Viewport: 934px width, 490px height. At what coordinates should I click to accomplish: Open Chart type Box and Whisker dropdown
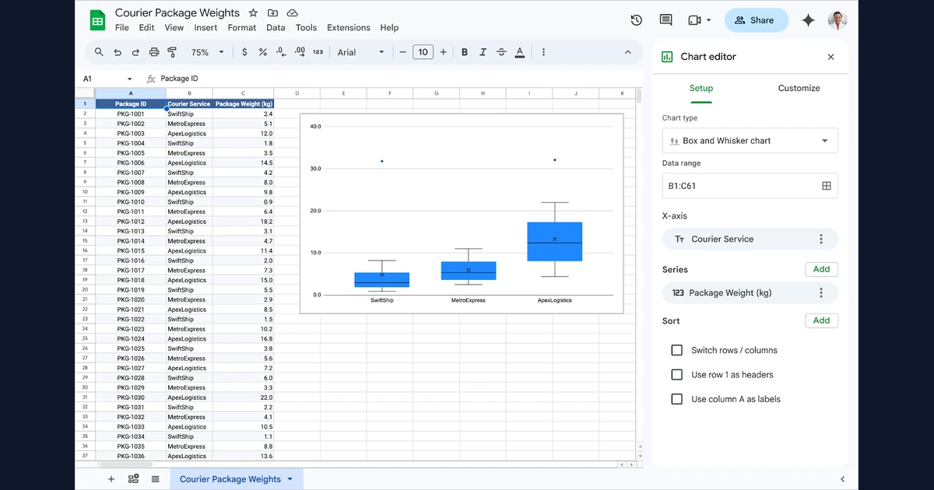[x=750, y=141]
